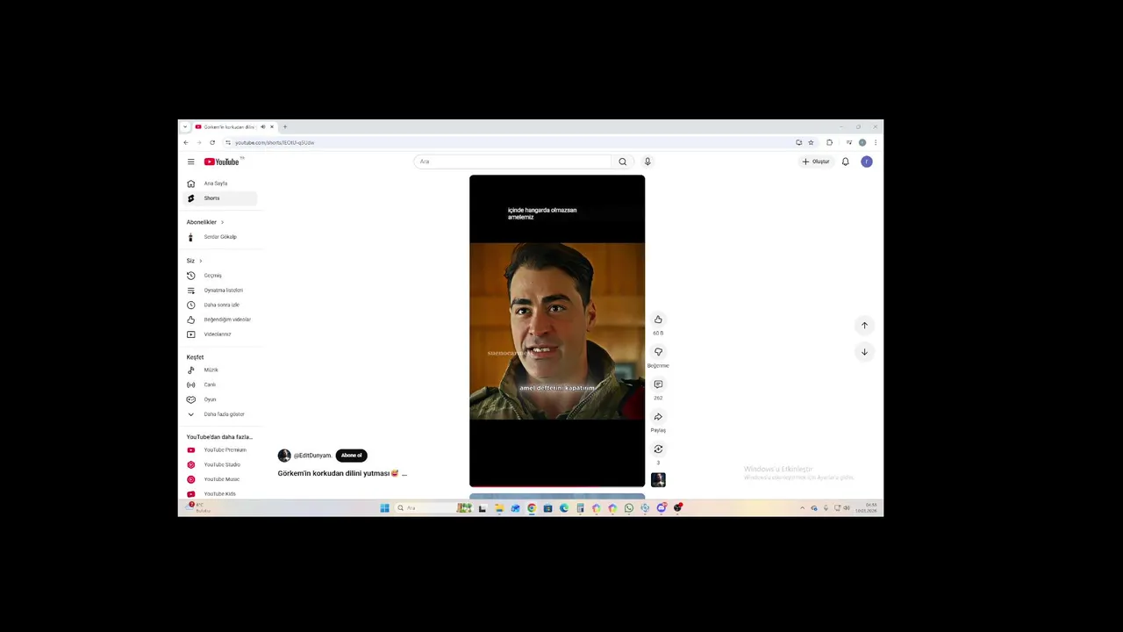Subscribe with the Abone ol button
The height and width of the screenshot is (632, 1123).
coord(351,456)
